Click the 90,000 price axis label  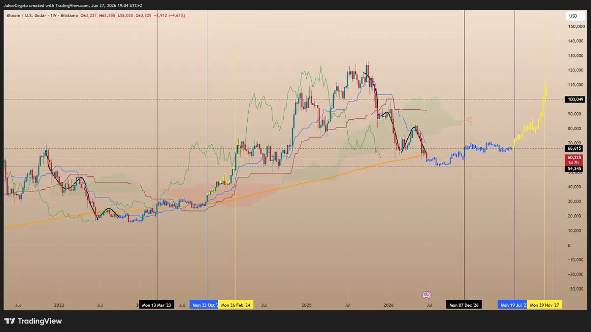(x=575, y=114)
